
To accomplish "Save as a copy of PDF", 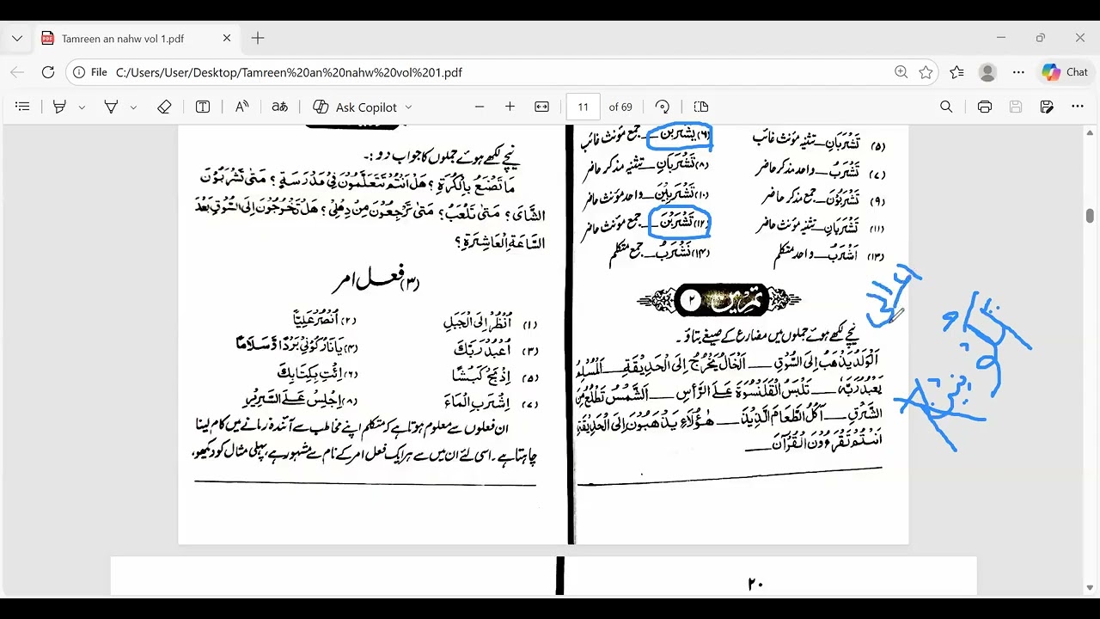I will (x=1047, y=107).
